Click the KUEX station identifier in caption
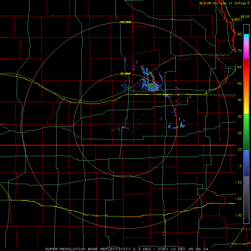 point(163,249)
